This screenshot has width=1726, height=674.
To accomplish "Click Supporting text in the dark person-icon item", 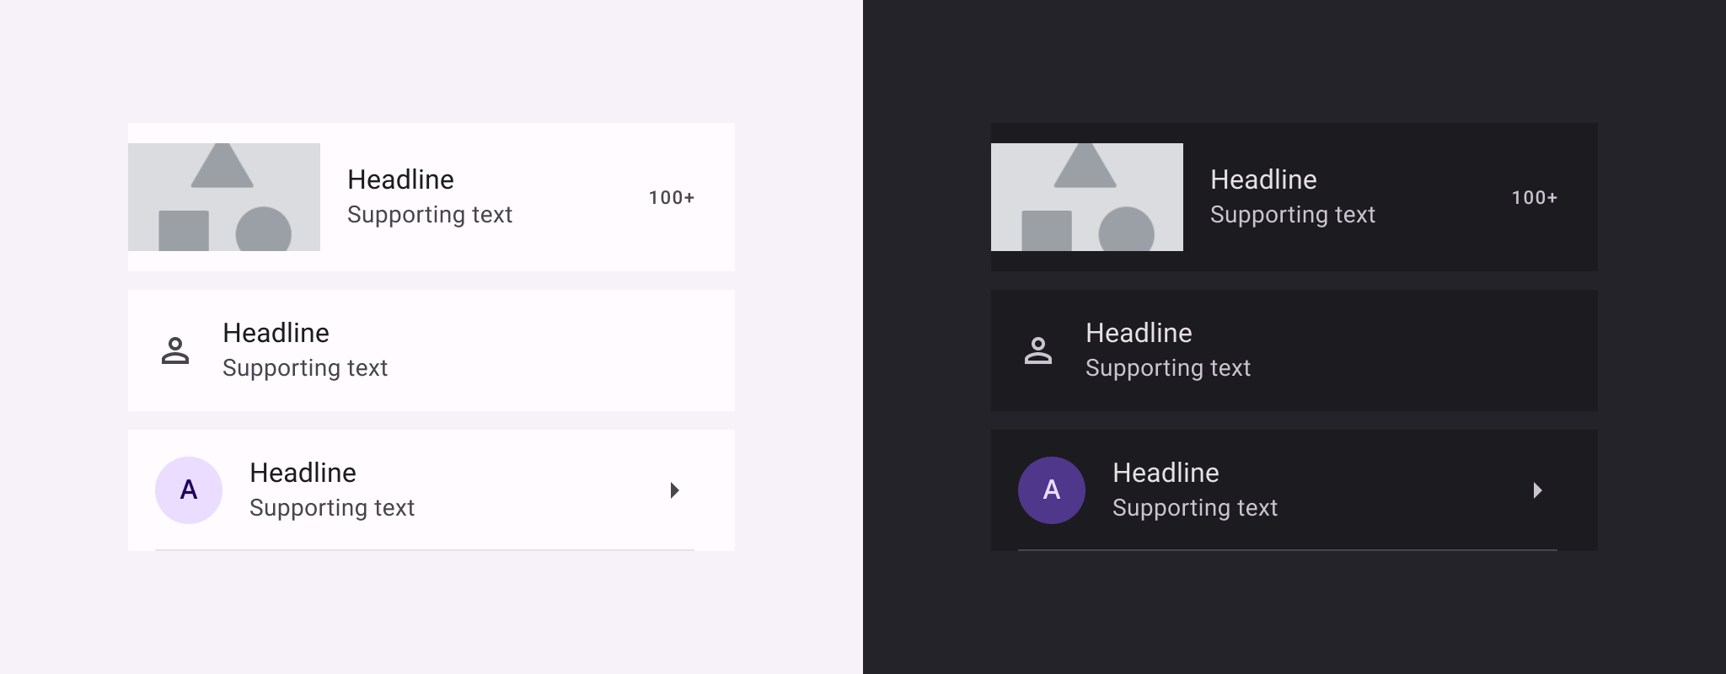I will [1168, 368].
